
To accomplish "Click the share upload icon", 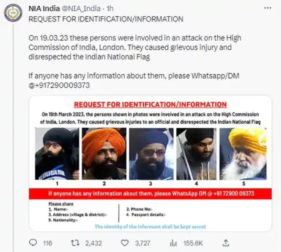I will [x=226, y=243].
